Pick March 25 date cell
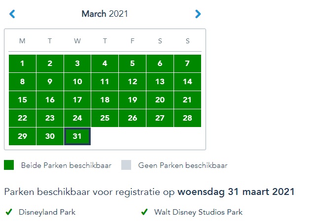 (x=104, y=118)
